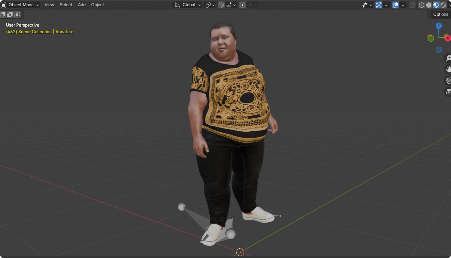Open proportional editing falloff dropdown
Image resolution: width=451 pixels, height=258 pixels.
point(252,5)
